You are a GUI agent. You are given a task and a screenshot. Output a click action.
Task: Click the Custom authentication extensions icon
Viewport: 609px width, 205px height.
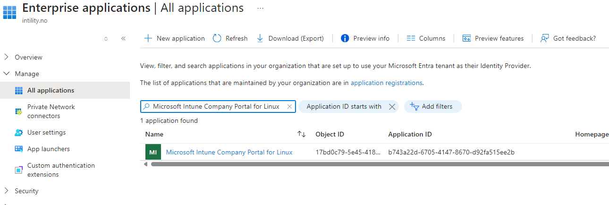[19, 170]
